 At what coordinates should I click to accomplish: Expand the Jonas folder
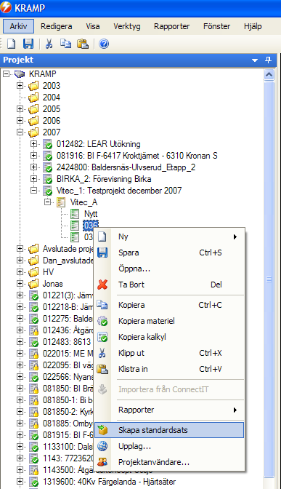[x=20, y=284]
